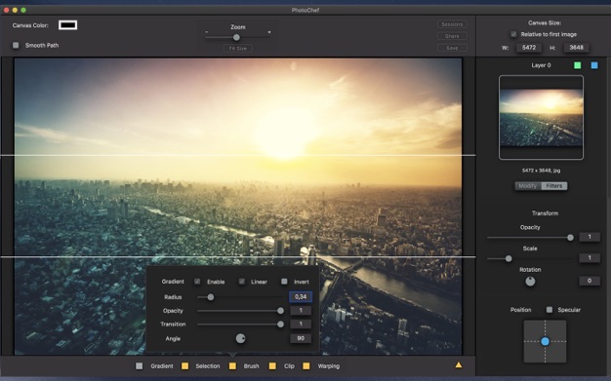Click the gray Gradient tool square
The width and height of the screenshot is (611, 381).
[140, 366]
